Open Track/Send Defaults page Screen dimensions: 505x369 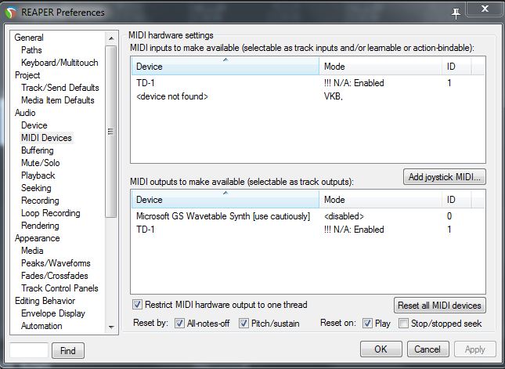point(60,88)
